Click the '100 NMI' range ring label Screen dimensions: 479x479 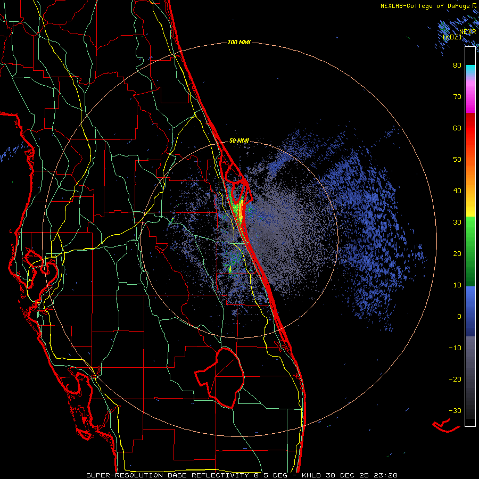(239, 42)
